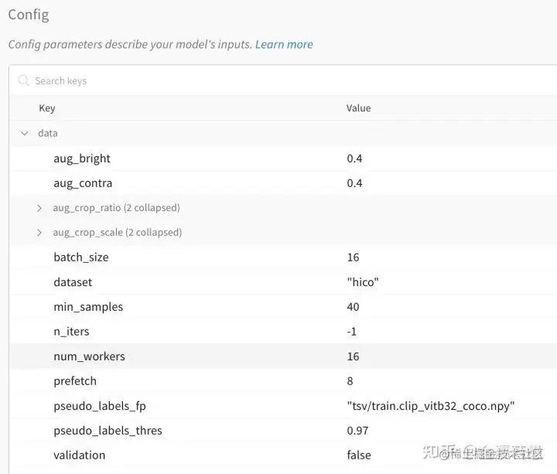Click the Value column header
The width and height of the screenshot is (557, 474).
(358, 108)
